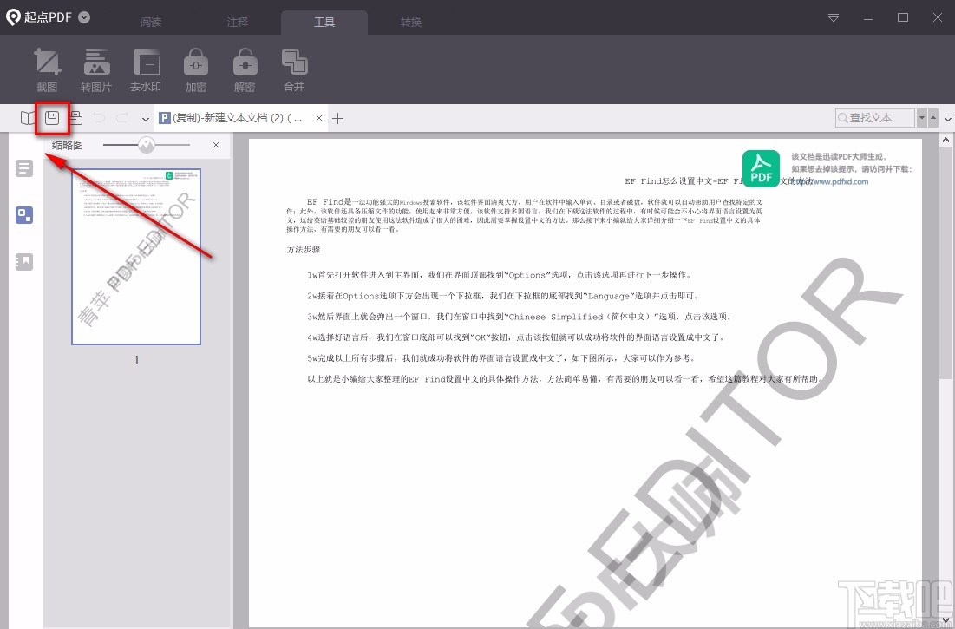Click the redo arrow
Image resolution: width=955 pixels, height=629 pixels.
click(x=121, y=117)
